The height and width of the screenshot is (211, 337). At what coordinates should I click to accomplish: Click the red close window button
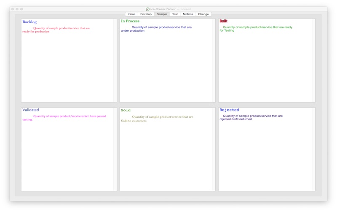click(13, 9)
